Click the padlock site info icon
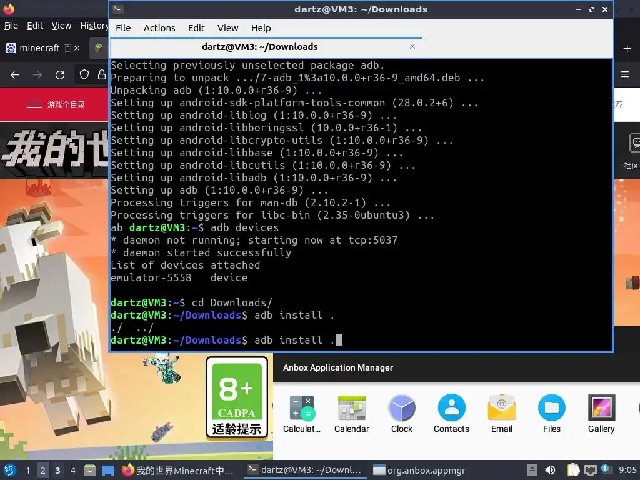Viewport: 640px width, 480px height. click(x=101, y=75)
